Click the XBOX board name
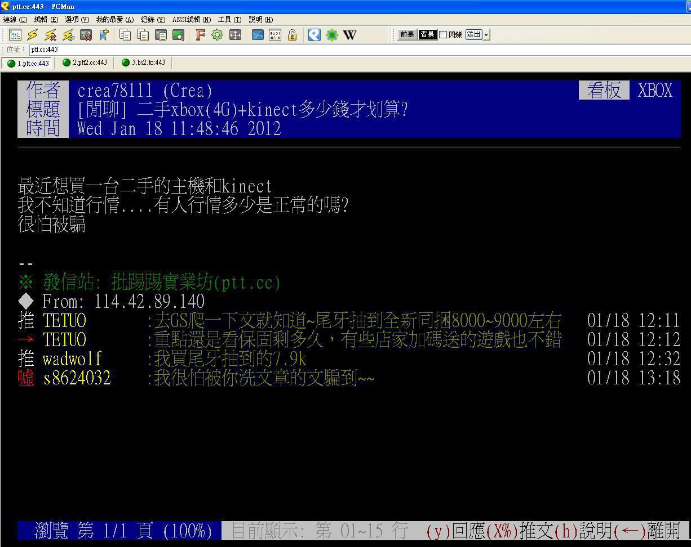 [x=655, y=91]
